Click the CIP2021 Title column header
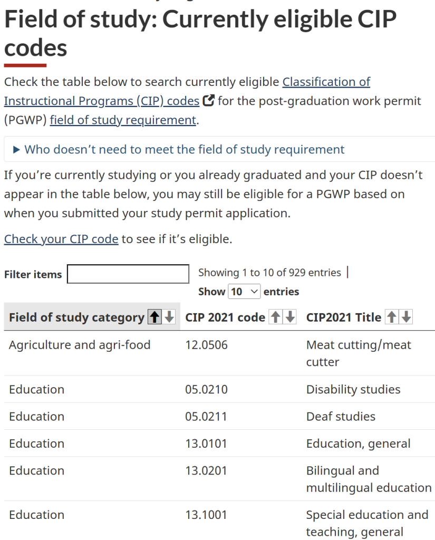 [x=343, y=317]
